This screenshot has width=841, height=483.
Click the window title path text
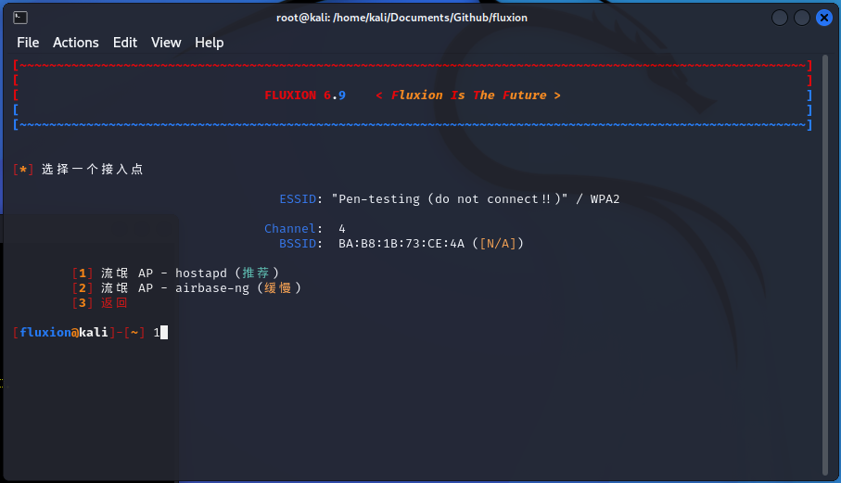(x=401, y=18)
